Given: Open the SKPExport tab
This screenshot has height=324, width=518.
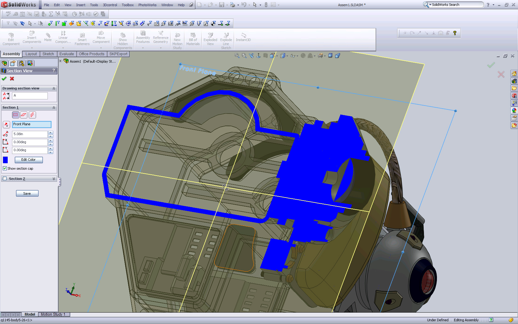Looking at the screenshot, I should pyautogui.click(x=118, y=54).
